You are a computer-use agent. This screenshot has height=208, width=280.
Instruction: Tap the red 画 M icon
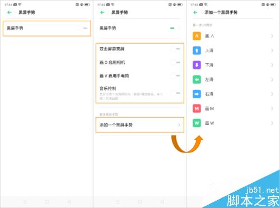click(x=197, y=109)
